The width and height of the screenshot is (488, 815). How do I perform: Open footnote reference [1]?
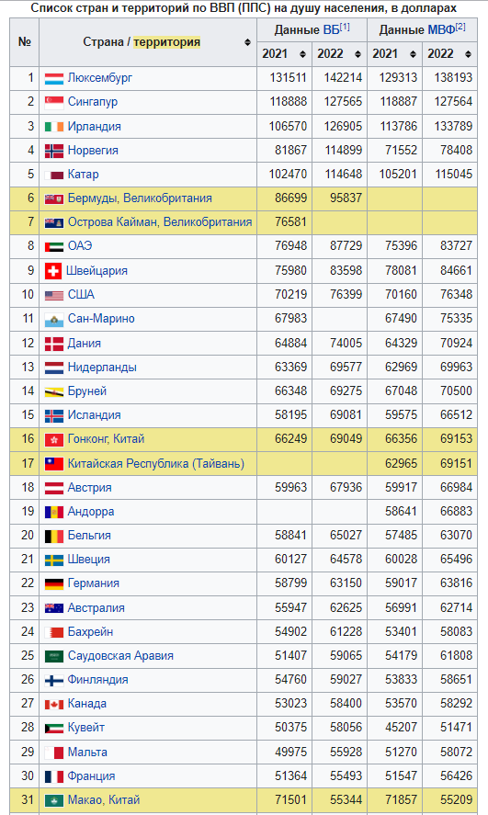click(345, 27)
